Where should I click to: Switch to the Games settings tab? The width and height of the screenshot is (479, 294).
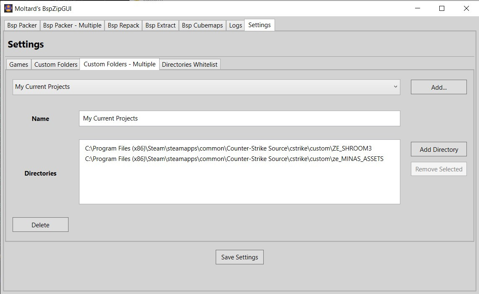coord(18,64)
